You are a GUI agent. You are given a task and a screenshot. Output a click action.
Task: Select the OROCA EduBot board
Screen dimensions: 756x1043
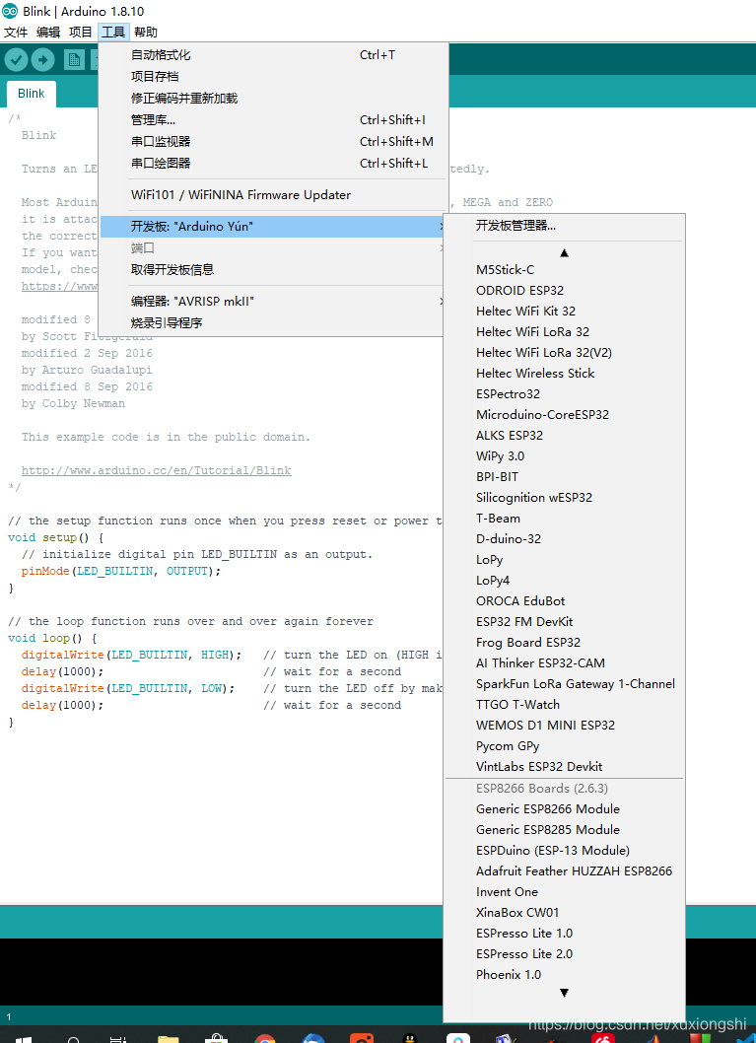[565, 600]
